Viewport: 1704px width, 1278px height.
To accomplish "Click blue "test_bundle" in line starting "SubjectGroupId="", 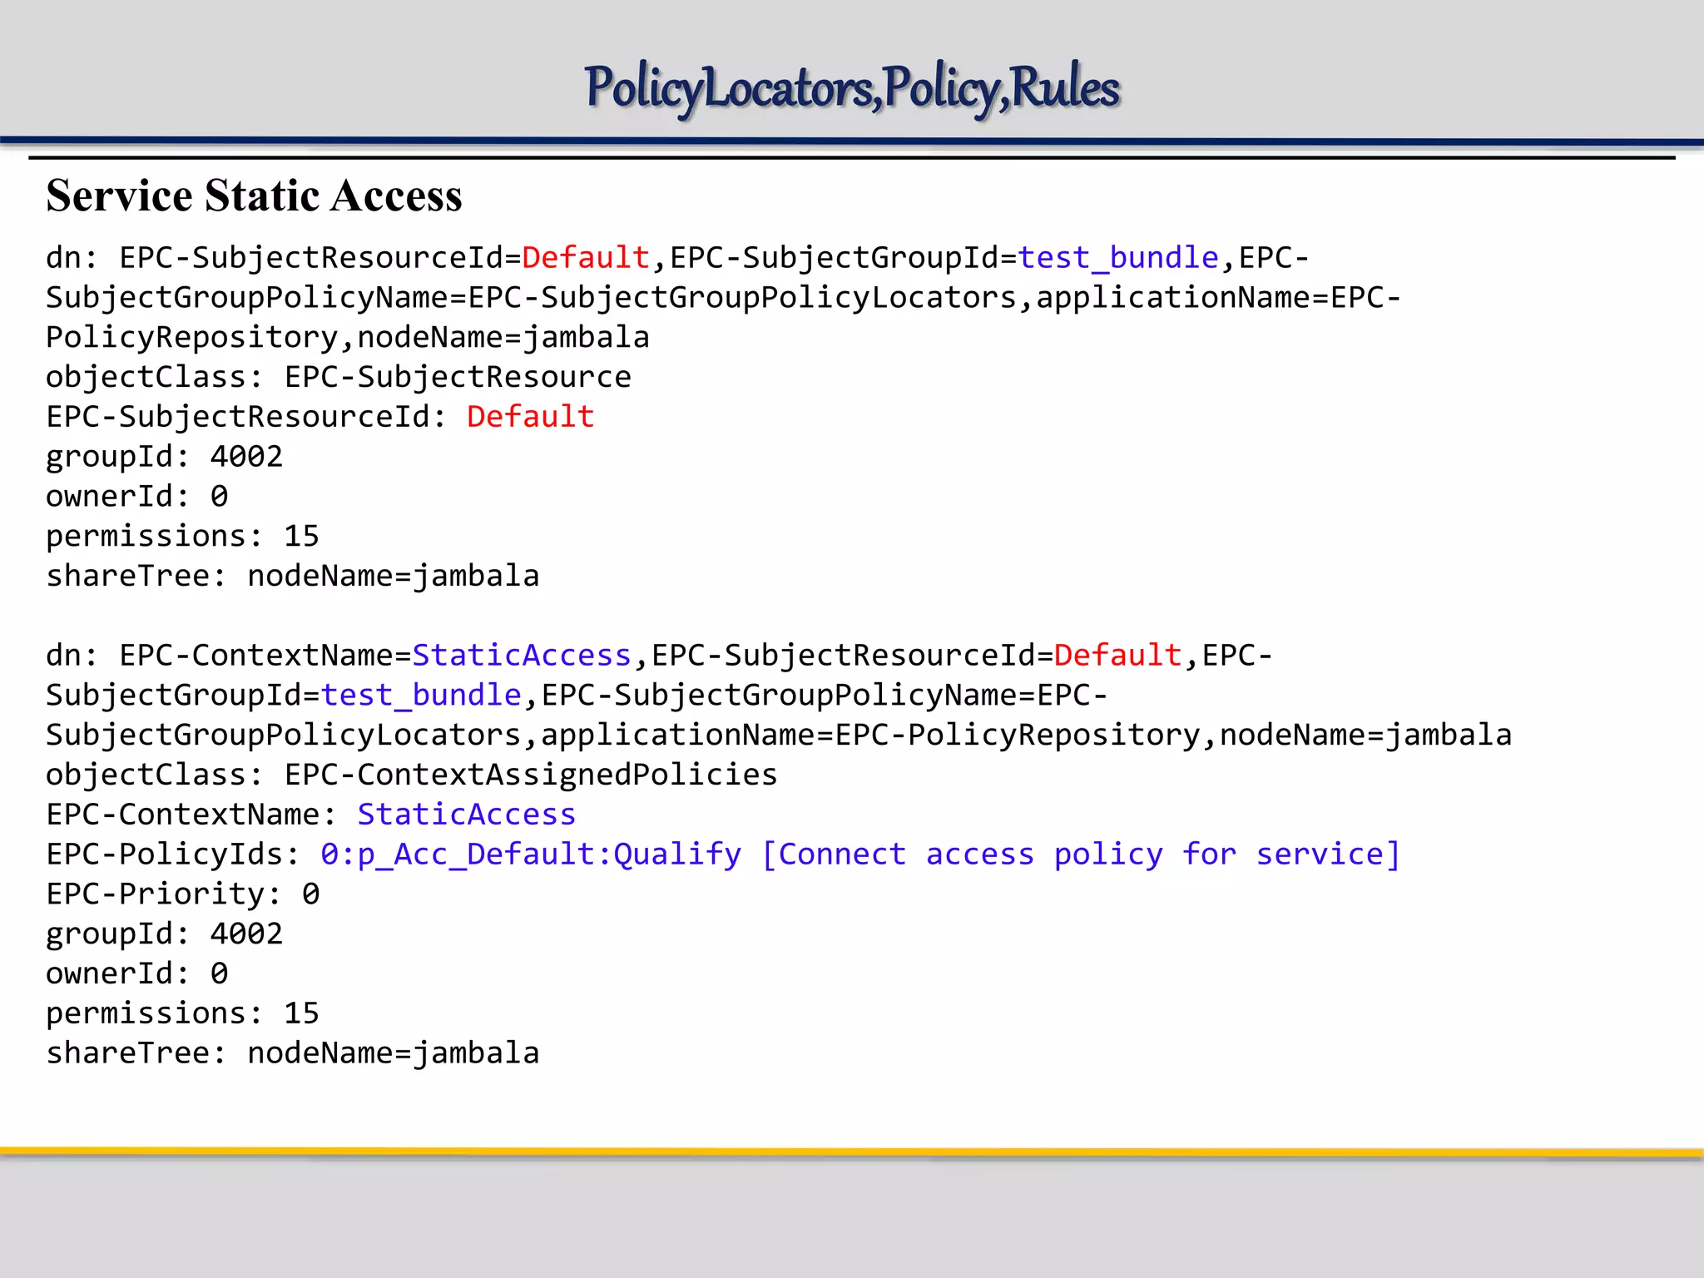I will tap(421, 695).
